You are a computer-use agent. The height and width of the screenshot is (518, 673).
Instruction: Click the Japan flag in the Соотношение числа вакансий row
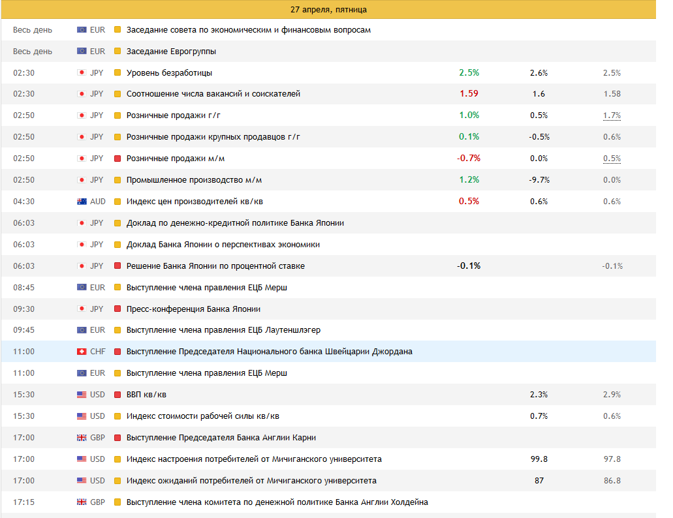point(82,93)
